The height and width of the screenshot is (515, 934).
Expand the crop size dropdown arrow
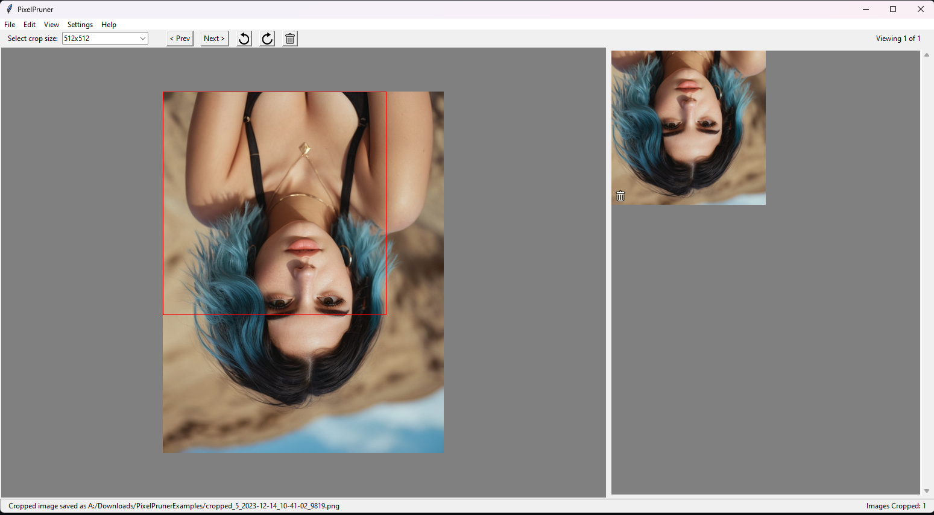(143, 39)
